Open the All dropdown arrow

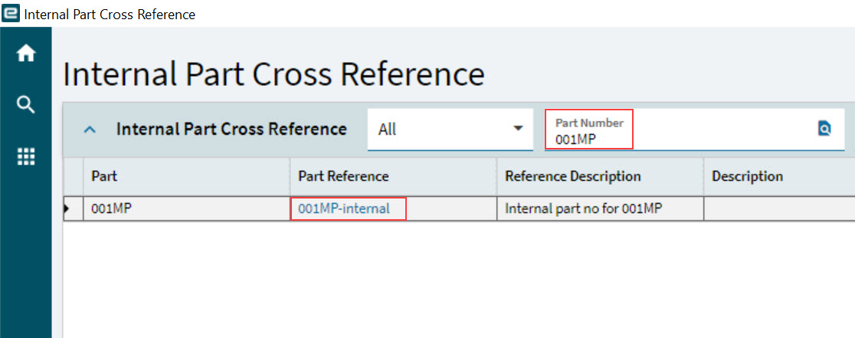coord(518,129)
